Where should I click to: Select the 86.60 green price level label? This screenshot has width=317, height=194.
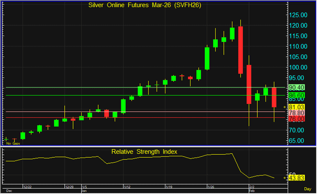[x=296, y=95]
